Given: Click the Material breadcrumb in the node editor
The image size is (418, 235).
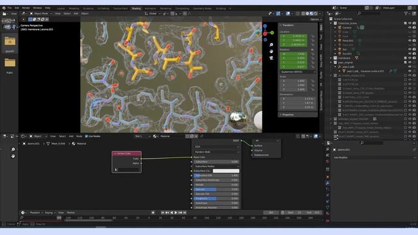Looking at the screenshot, I should pyautogui.click(x=81, y=144).
